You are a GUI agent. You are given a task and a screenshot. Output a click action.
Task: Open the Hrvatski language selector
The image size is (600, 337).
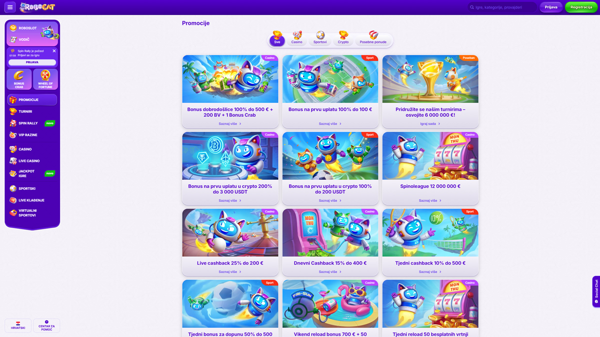pyautogui.click(x=18, y=326)
